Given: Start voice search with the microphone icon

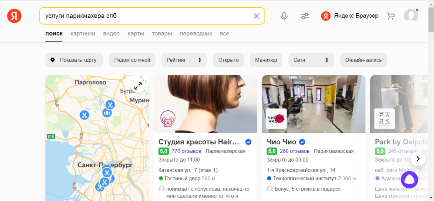Looking at the screenshot, I should (x=284, y=16).
